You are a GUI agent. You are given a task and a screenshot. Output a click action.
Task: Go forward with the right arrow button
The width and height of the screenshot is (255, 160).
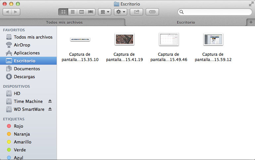(16, 12)
